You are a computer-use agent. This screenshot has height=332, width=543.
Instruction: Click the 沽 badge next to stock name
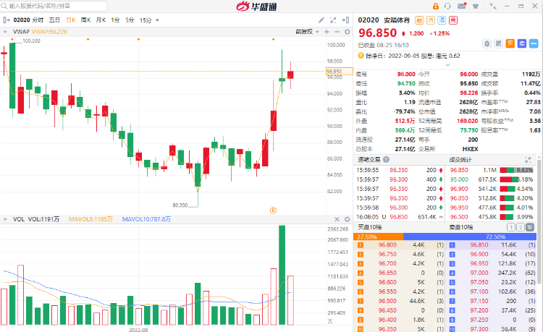point(431,20)
